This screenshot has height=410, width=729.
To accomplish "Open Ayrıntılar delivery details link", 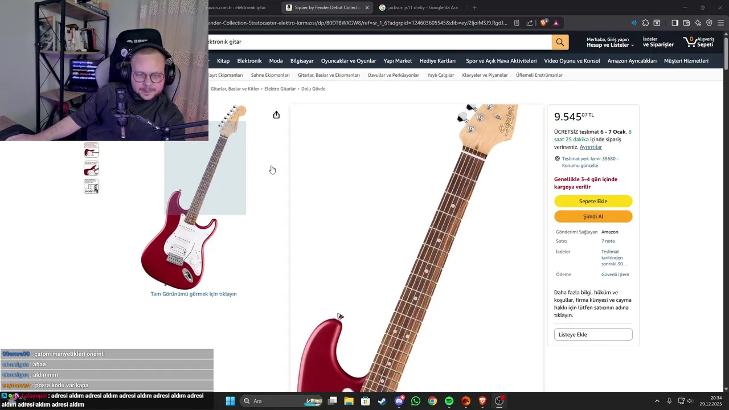I will click(x=591, y=147).
